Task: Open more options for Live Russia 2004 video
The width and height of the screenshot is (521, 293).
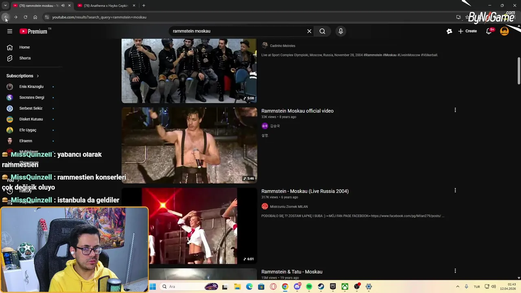Action: (x=455, y=190)
